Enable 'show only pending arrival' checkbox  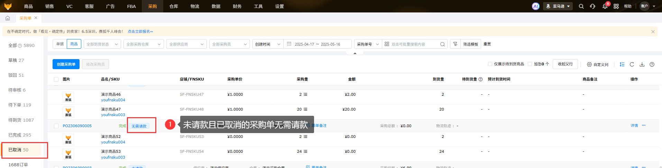490,64
